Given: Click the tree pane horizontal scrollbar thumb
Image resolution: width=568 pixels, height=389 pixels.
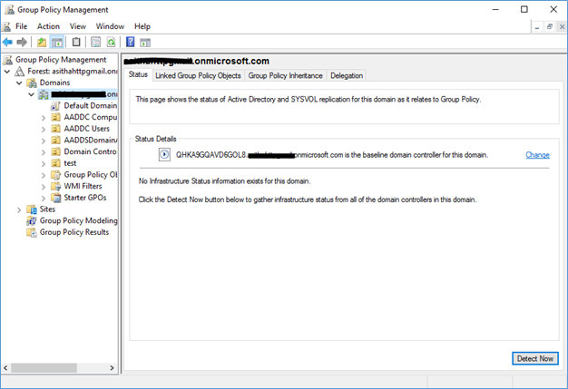Looking at the screenshot, I should tap(44, 368).
